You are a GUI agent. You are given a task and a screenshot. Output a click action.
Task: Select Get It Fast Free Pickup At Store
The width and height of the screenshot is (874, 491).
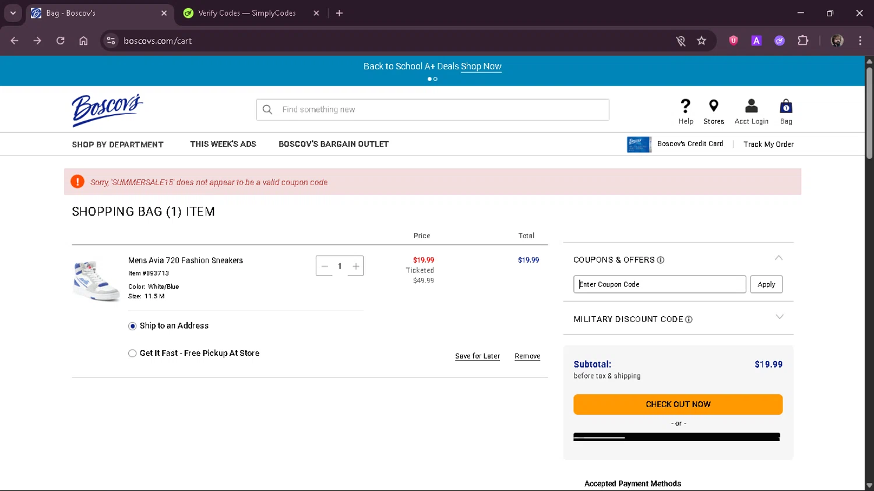[x=132, y=354]
